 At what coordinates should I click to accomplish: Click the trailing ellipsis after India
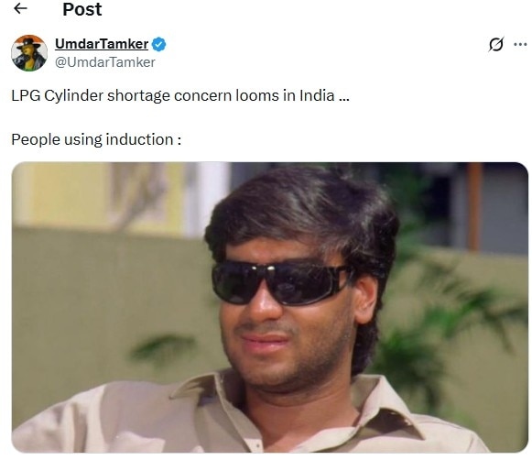click(x=344, y=98)
